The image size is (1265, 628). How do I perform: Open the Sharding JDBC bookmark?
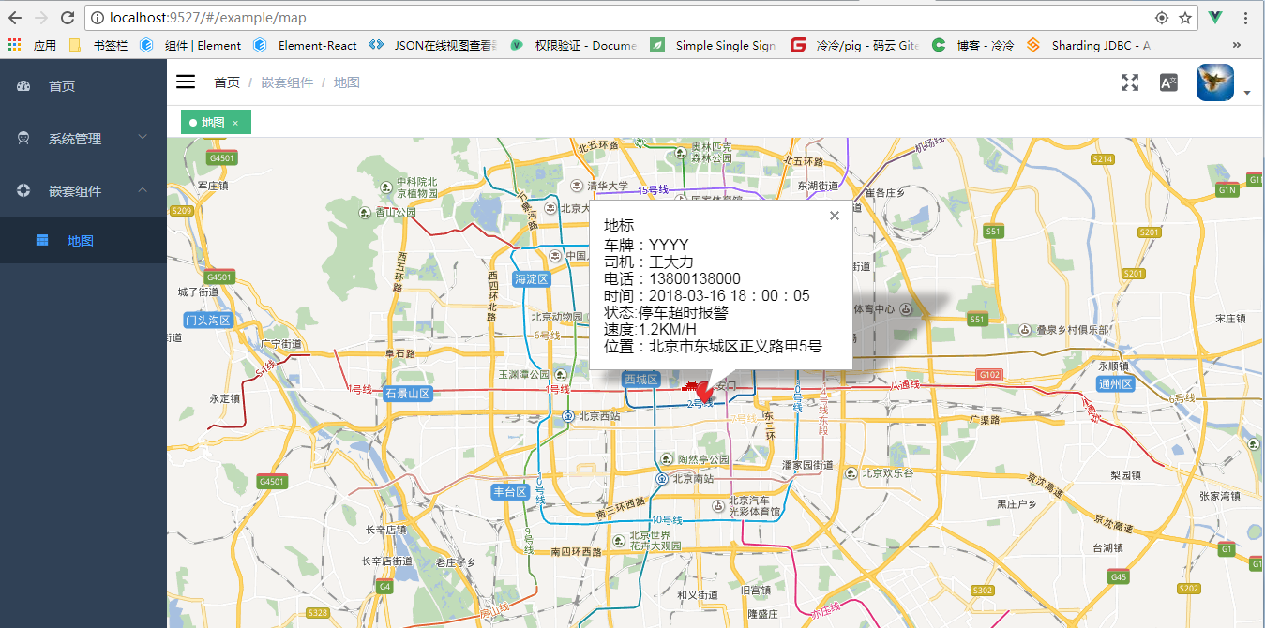pos(1089,45)
